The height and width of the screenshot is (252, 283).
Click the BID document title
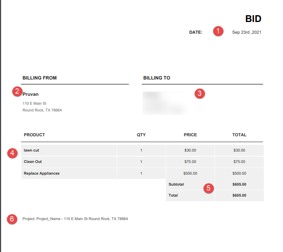tap(253, 19)
